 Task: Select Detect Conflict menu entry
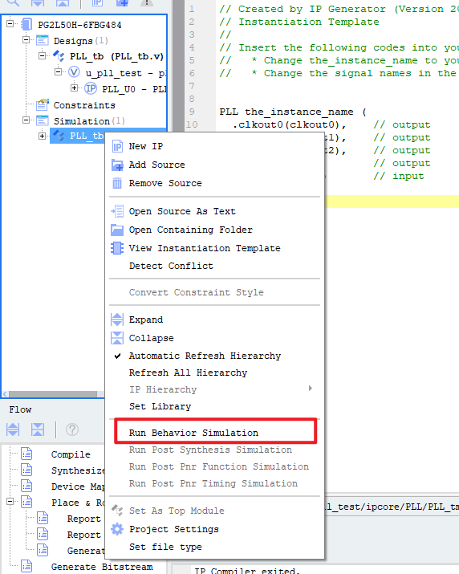pyautogui.click(x=215, y=266)
